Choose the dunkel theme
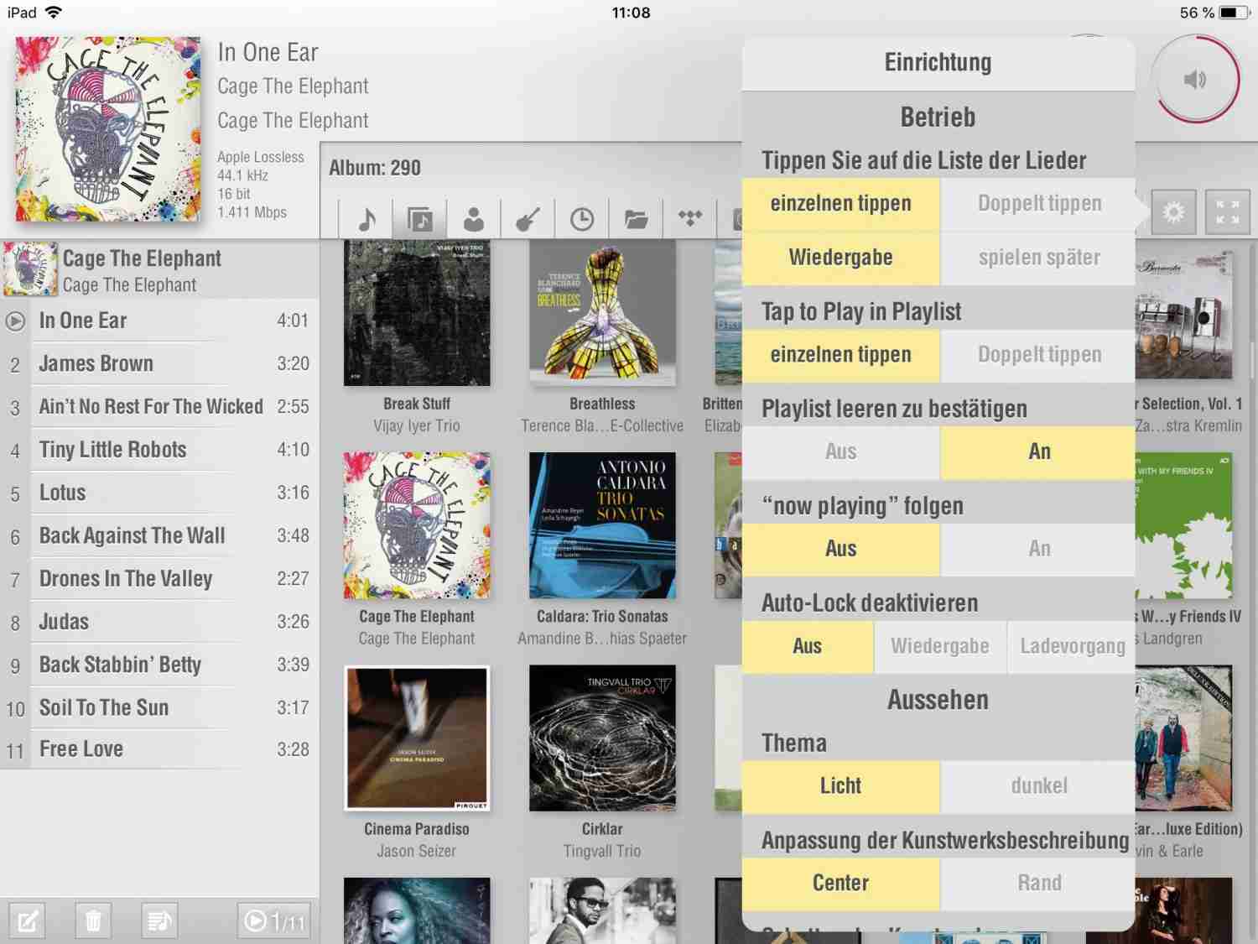Screen dimensions: 1258x944 pyautogui.click(x=1038, y=786)
